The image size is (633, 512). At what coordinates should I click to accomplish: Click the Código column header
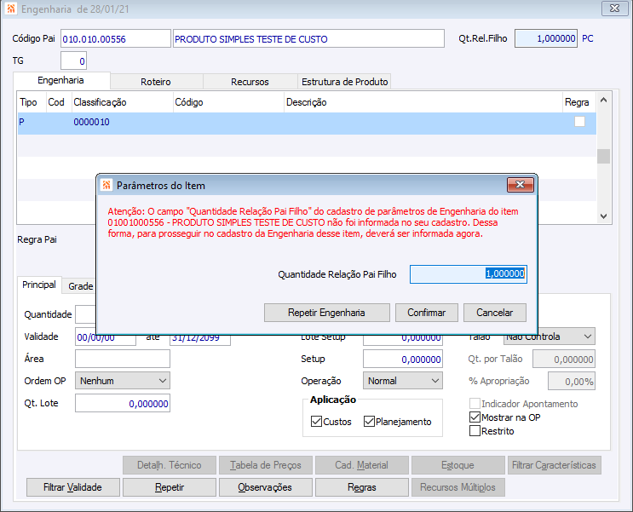228,102
